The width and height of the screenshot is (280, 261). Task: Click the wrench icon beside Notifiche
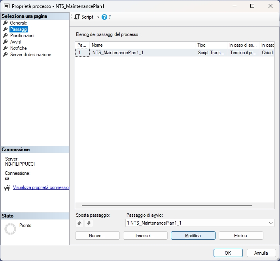[6, 48]
